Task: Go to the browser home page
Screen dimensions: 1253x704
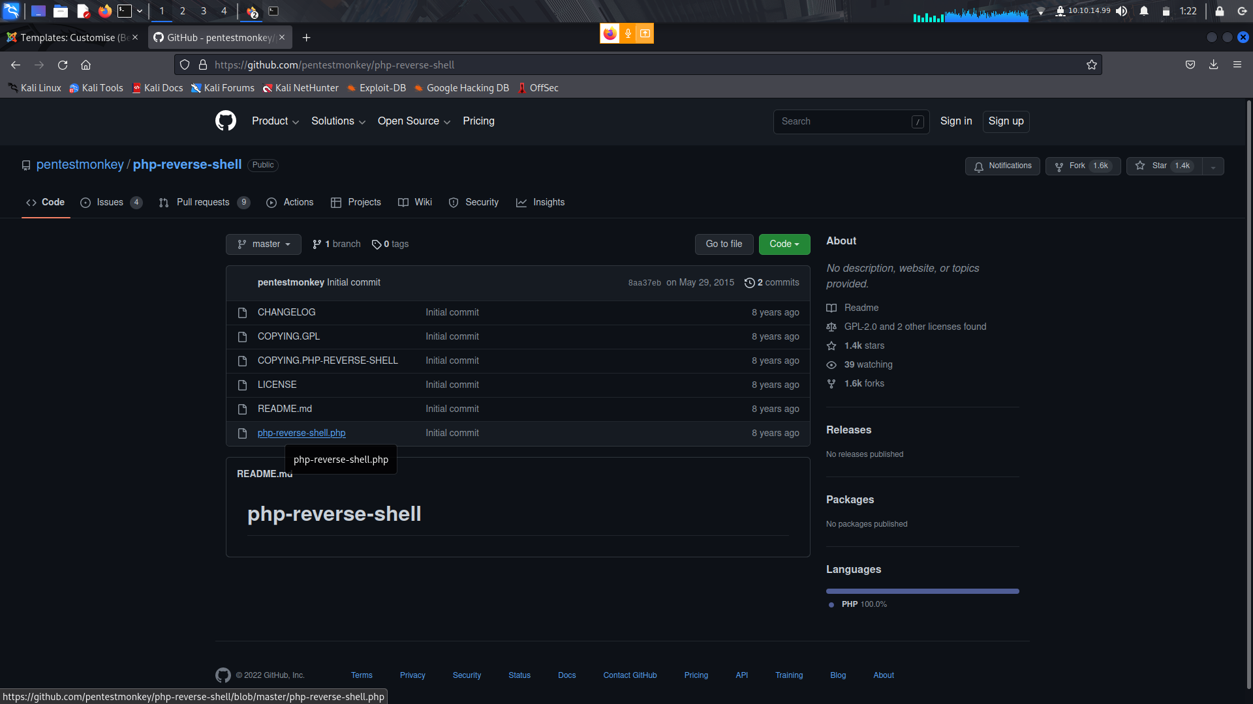Action: [85, 65]
